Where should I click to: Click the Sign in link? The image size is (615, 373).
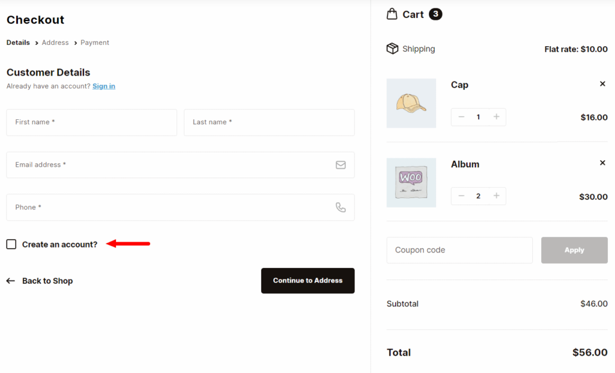click(x=103, y=86)
